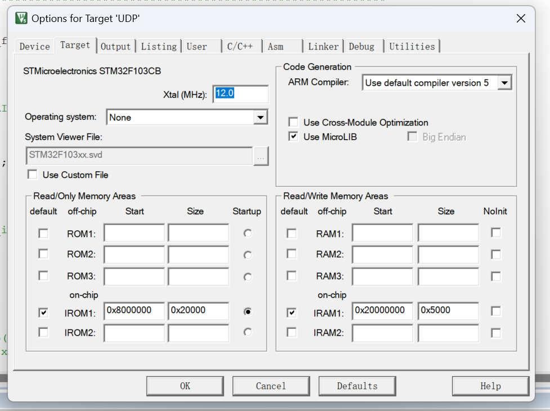Tick the IROM2 default checkbox
The height and width of the screenshot is (411, 550).
[43, 332]
